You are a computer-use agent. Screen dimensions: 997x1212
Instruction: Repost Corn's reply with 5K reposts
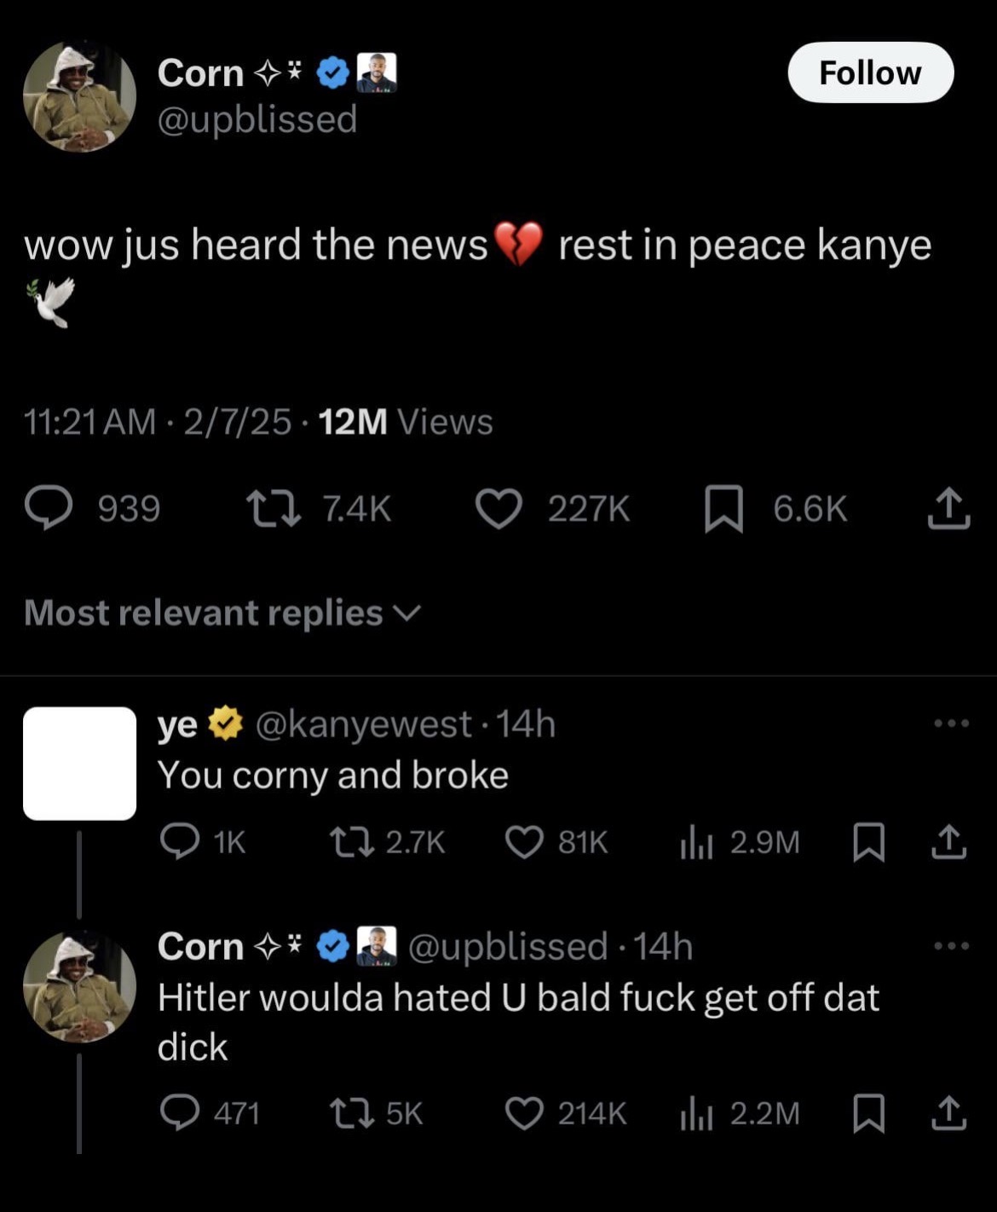(352, 1113)
